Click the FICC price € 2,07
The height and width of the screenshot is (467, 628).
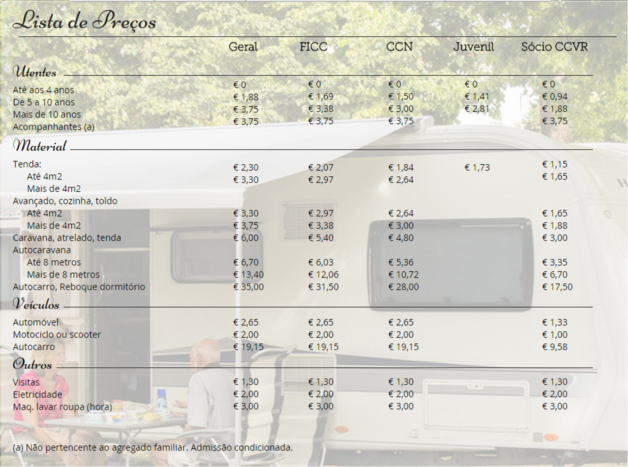point(321,167)
